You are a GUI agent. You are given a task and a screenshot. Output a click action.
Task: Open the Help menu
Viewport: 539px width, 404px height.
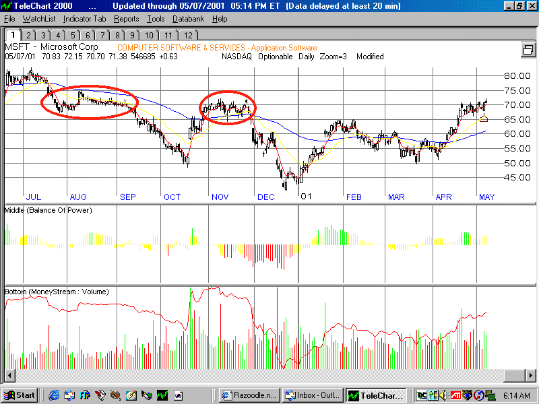point(220,19)
